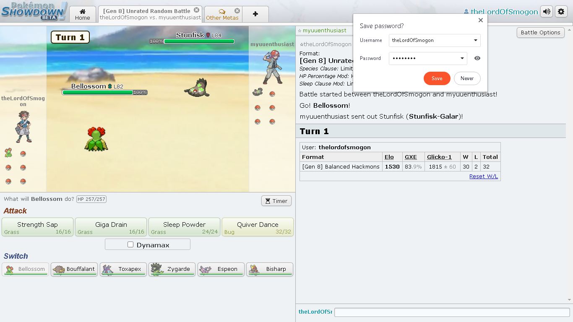Switch to Bisharp
This screenshot has height=322, width=573.
click(x=270, y=269)
